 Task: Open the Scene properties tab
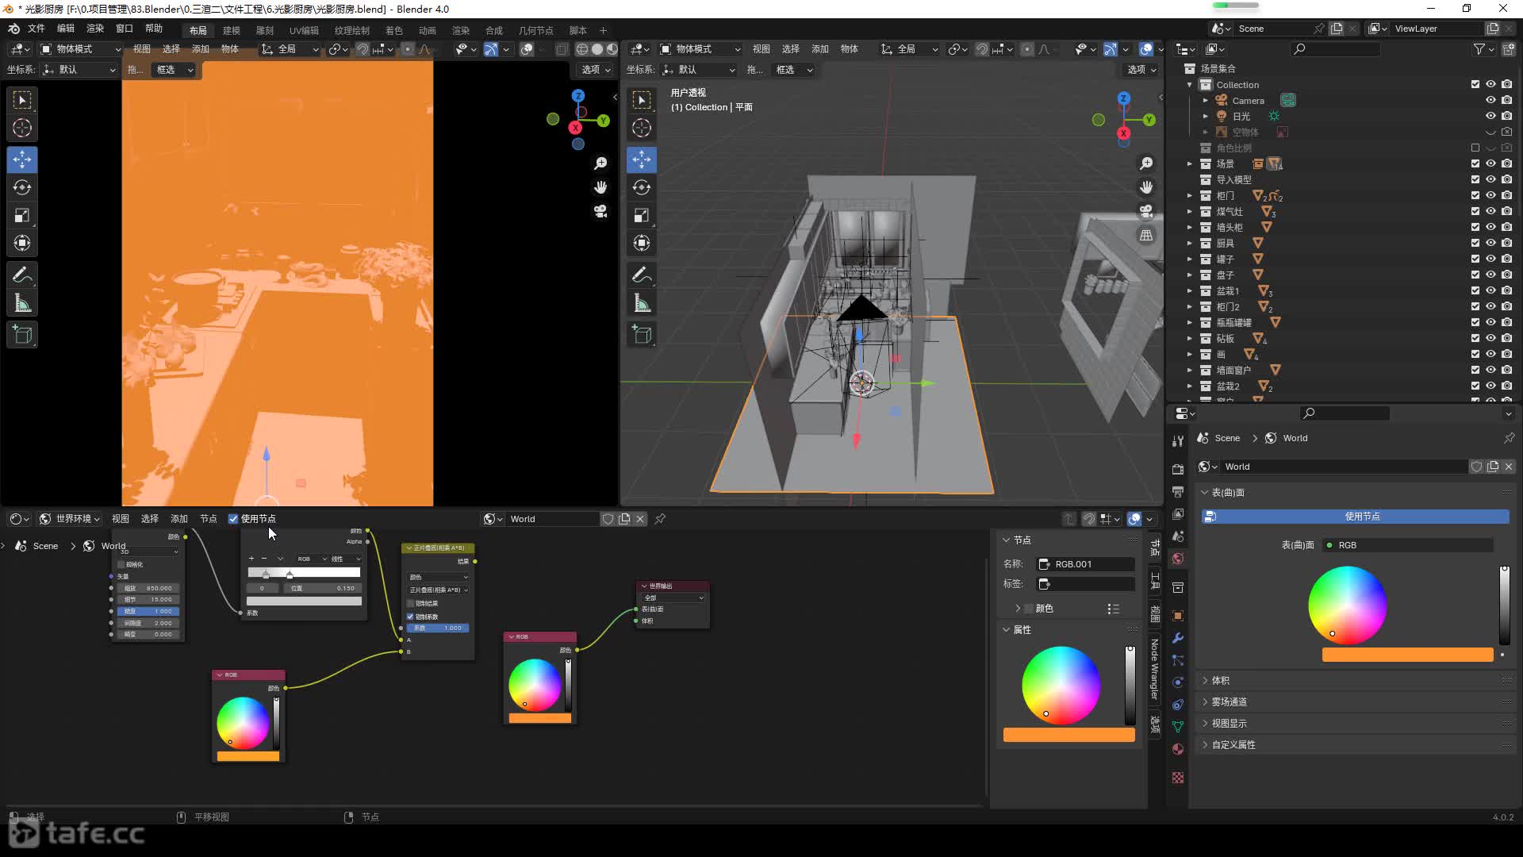pyautogui.click(x=1178, y=536)
